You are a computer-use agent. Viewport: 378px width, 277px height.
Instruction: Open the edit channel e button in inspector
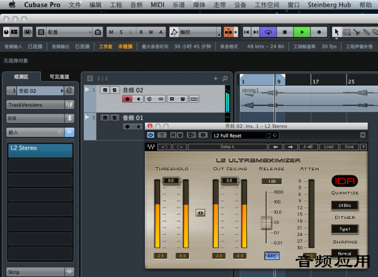(x=69, y=91)
